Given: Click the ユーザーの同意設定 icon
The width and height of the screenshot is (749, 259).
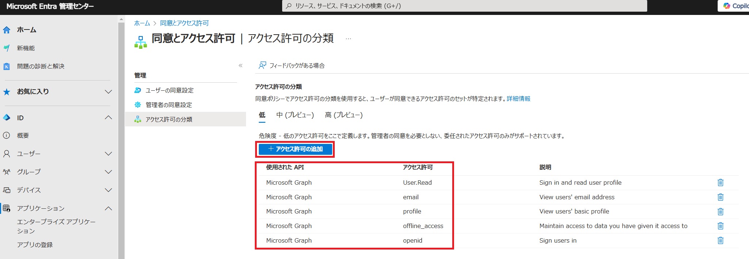Looking at the screenshot, I should pos(138,90).
